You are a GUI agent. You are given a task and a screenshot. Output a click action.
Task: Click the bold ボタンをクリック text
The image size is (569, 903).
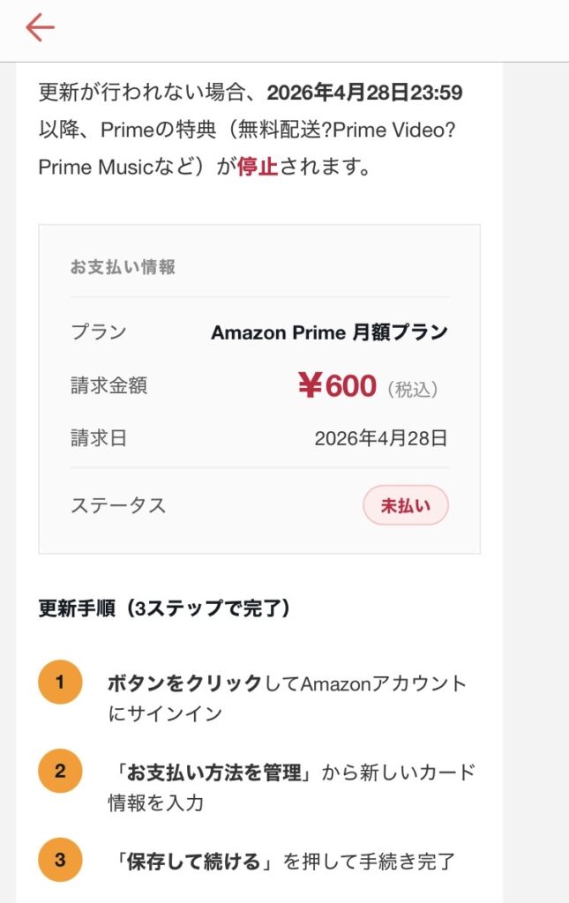(x=184, y=683)
